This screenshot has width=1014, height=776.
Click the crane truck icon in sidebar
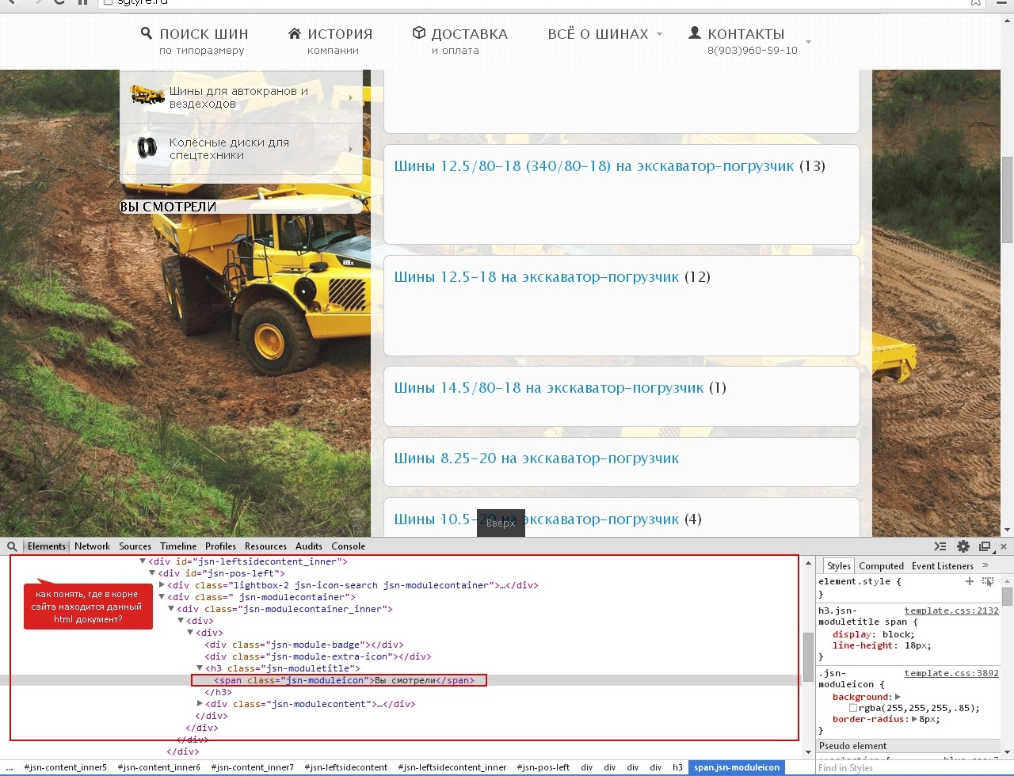point(147,96)
